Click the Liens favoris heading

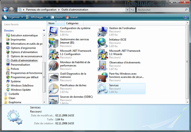pyautogui.click(x=11, y=24)
